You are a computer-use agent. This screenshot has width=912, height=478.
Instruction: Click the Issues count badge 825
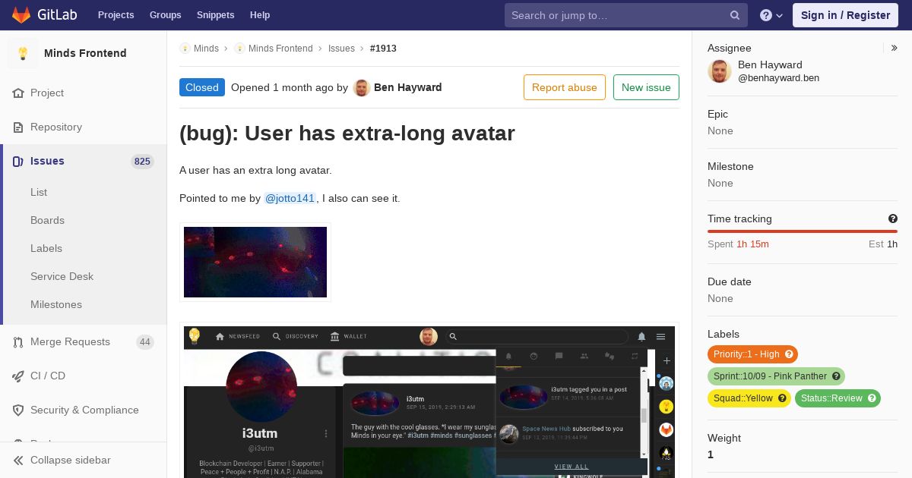(142, 161)
